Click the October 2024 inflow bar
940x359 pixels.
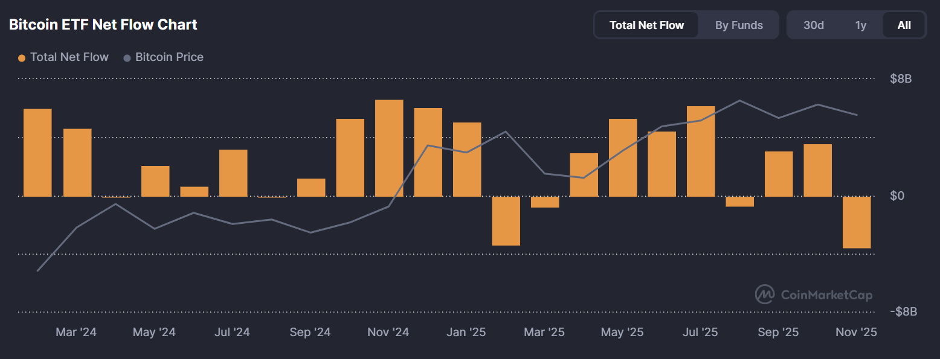[x=350, y=157]
